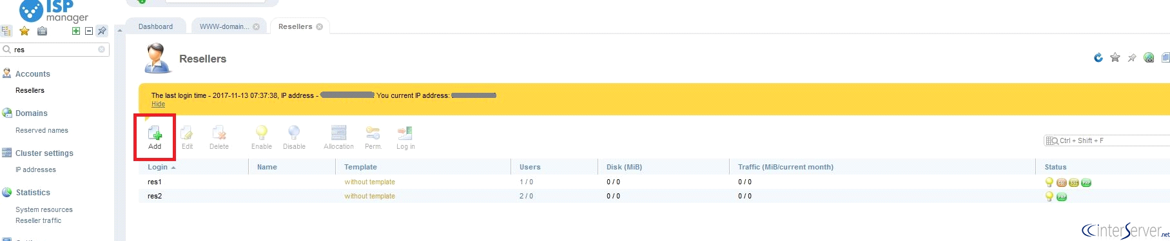The width and height of the screenshot is (1170, 241).
Task: Clear the sidebar search field
Action: click(x=101, y=50)
